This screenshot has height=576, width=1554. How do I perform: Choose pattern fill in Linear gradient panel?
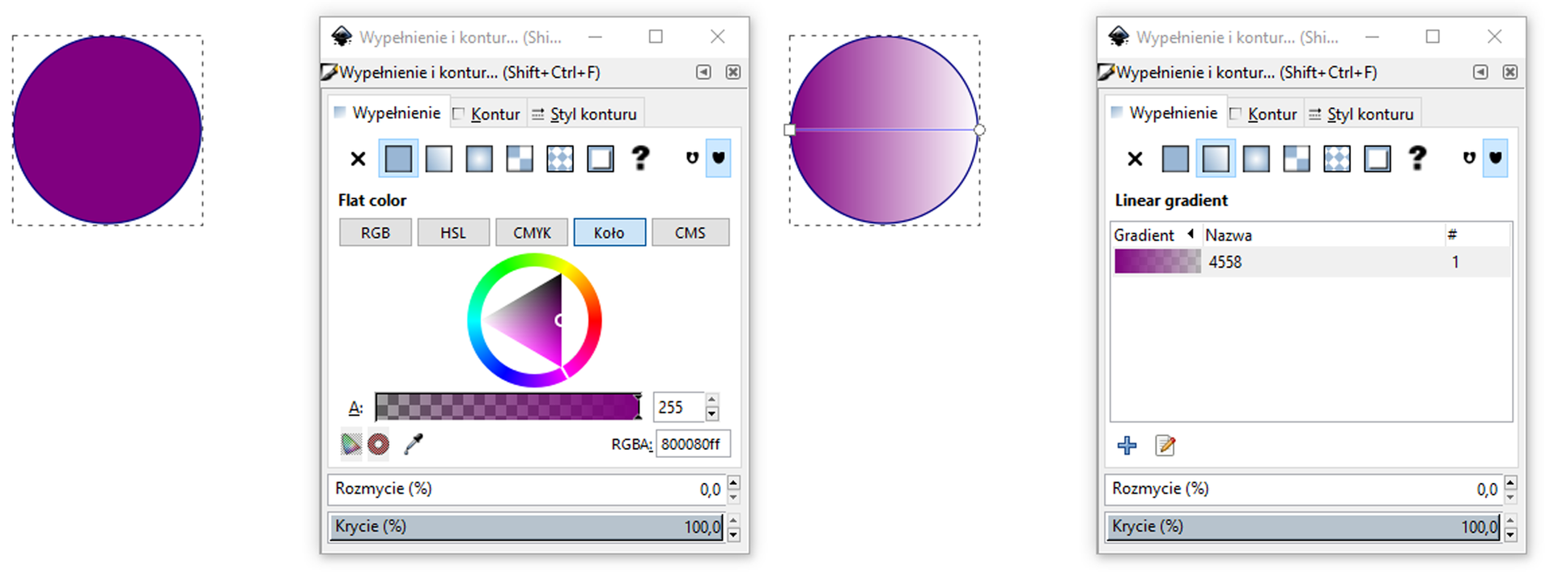(1337, 159)
